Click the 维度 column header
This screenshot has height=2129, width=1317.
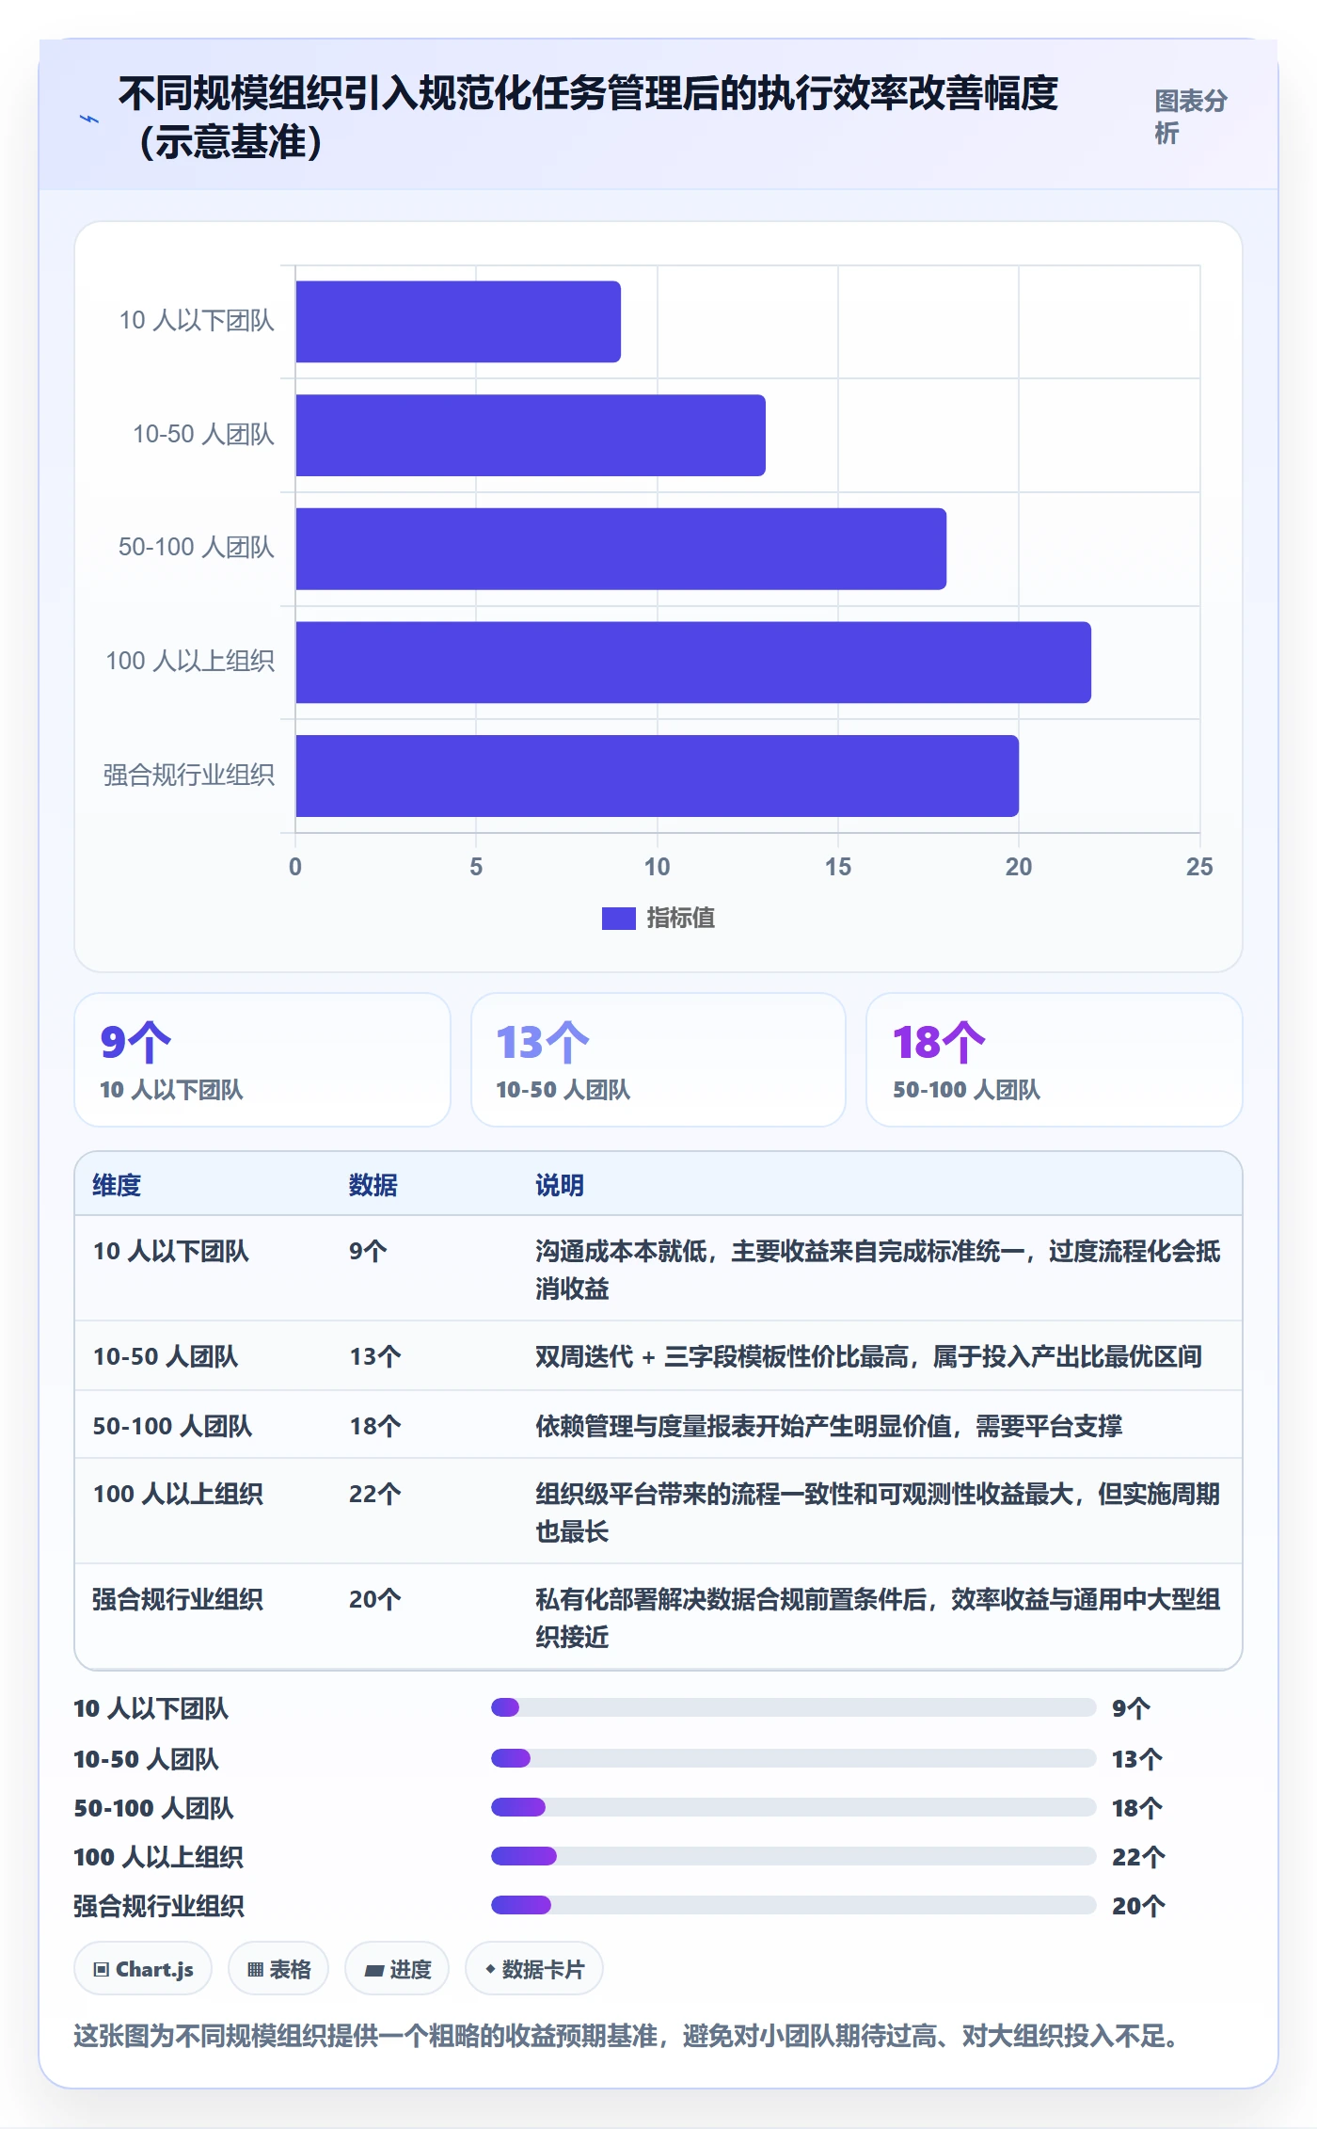coord(117,1185)
